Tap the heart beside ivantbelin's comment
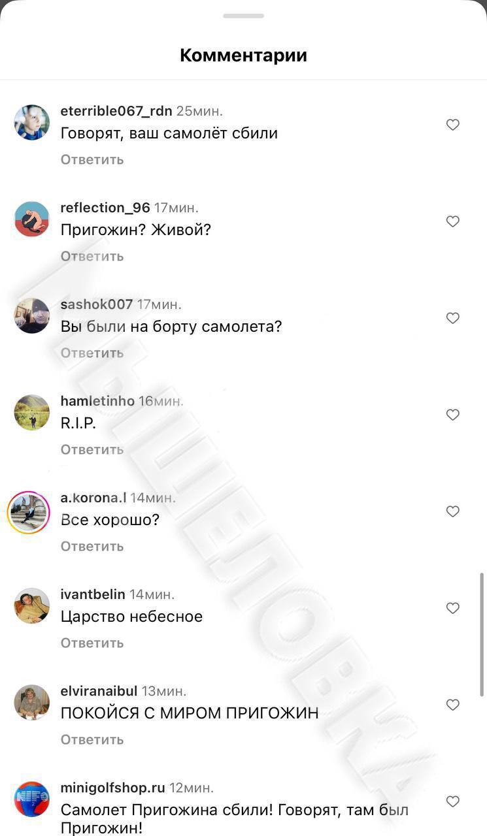Image resolution: width=487 pixels, height=836 pixels. [452, 608]
